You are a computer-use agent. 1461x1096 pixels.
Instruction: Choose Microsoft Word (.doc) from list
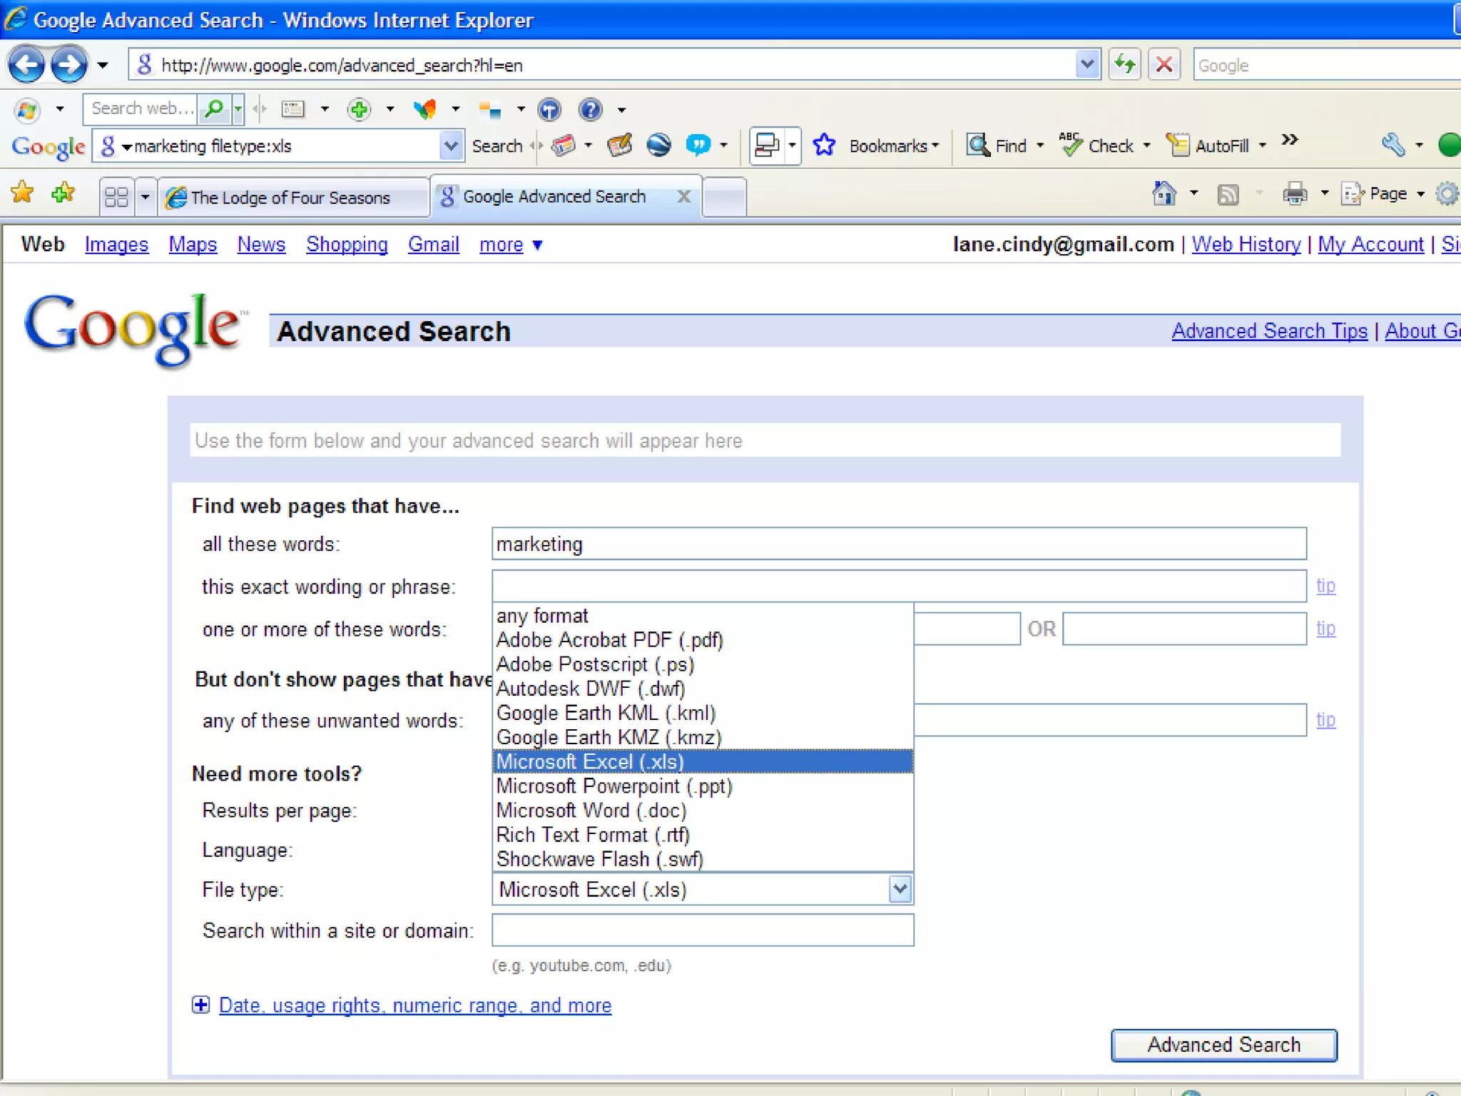pyautogui.click(x=591, y=811)
